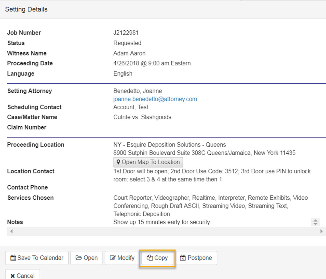The width and height of the screenshot is (326, 279).
Task: Click the folder icon on the Open button
Action: click(x=78, y=258)
